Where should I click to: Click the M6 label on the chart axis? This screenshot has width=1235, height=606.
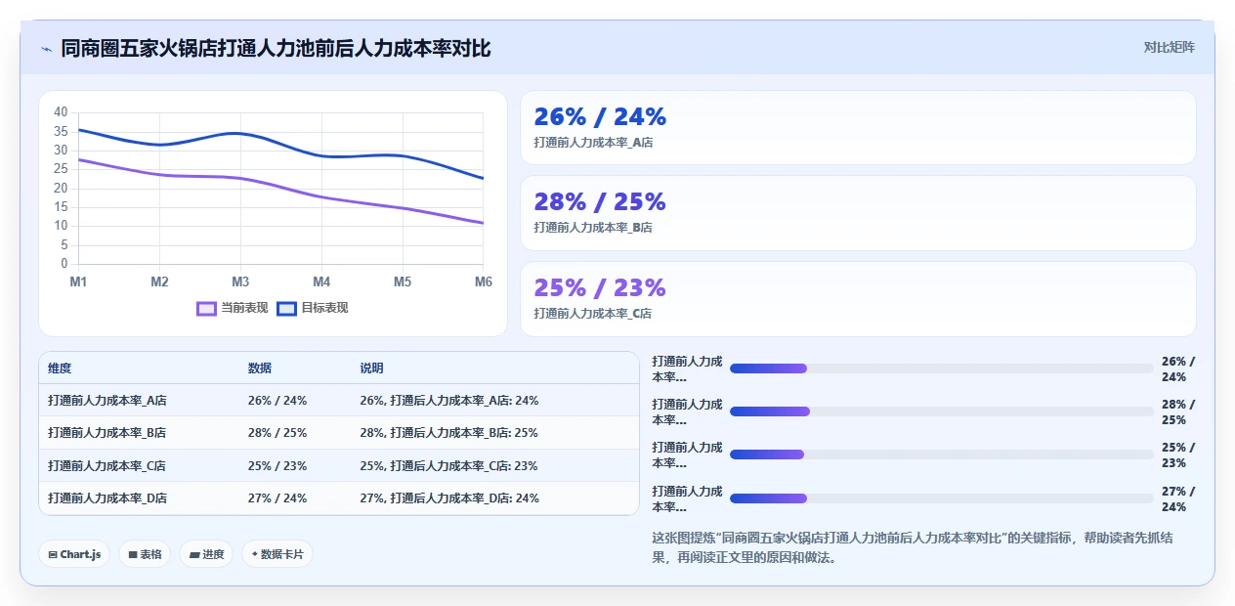pyautogui.click(x=484, y=281)
